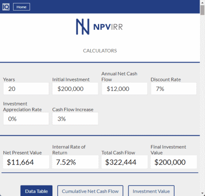Edit the Initial Investment field
The height and width of the screenshot is (196, 205).
(75, 89)
